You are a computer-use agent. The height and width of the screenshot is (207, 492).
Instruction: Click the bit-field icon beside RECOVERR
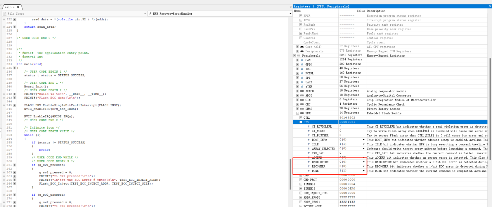click(x=309, y=166)
